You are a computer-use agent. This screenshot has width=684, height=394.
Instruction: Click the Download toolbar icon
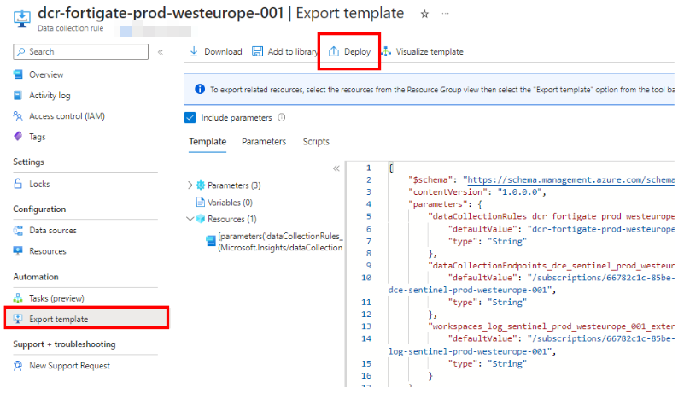195,52
